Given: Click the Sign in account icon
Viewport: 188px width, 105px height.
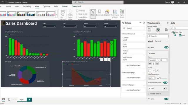Looking at the screenshot, I should click(x=172, y=2).
